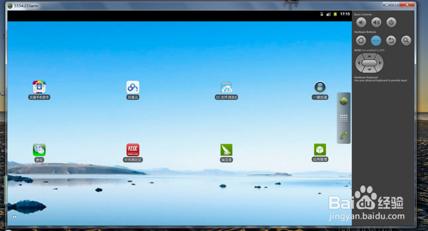Open the 豌豆荚 app icon

pyautogui.click(x=226, y=150)
